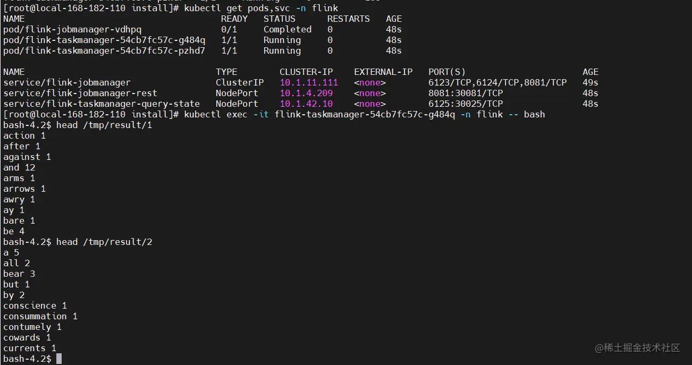Click the Completed status text

pyautogui.click(x=288, y=30)
